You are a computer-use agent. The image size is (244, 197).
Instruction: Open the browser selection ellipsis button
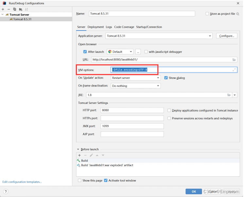coord(138,52)
